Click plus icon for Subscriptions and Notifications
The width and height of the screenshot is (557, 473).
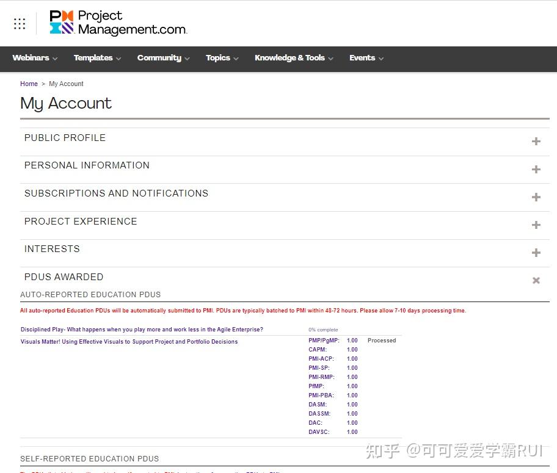[x=536, y=197]
